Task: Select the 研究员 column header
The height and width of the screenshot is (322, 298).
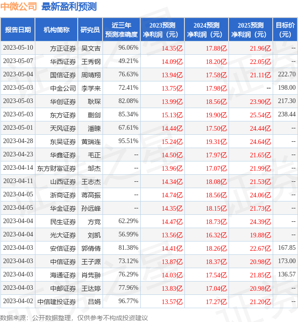Action: coord(90,29)
